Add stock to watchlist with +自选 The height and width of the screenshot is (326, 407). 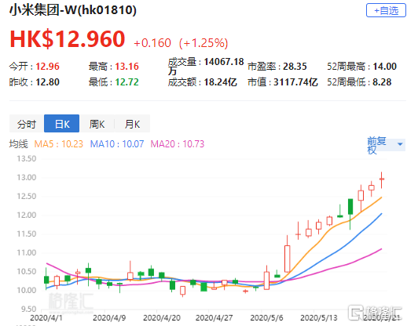(x=386, y=10)
